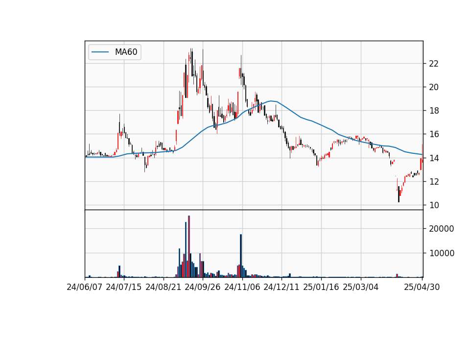Click the price axis label 22
The height and width of the screenshot is (338, 470).
tap(434, 64)
